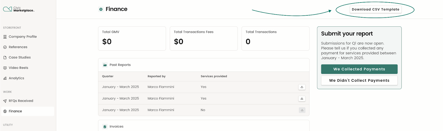Click the Finance dollar icon in header
443x131 pixels.
[101, 9]
